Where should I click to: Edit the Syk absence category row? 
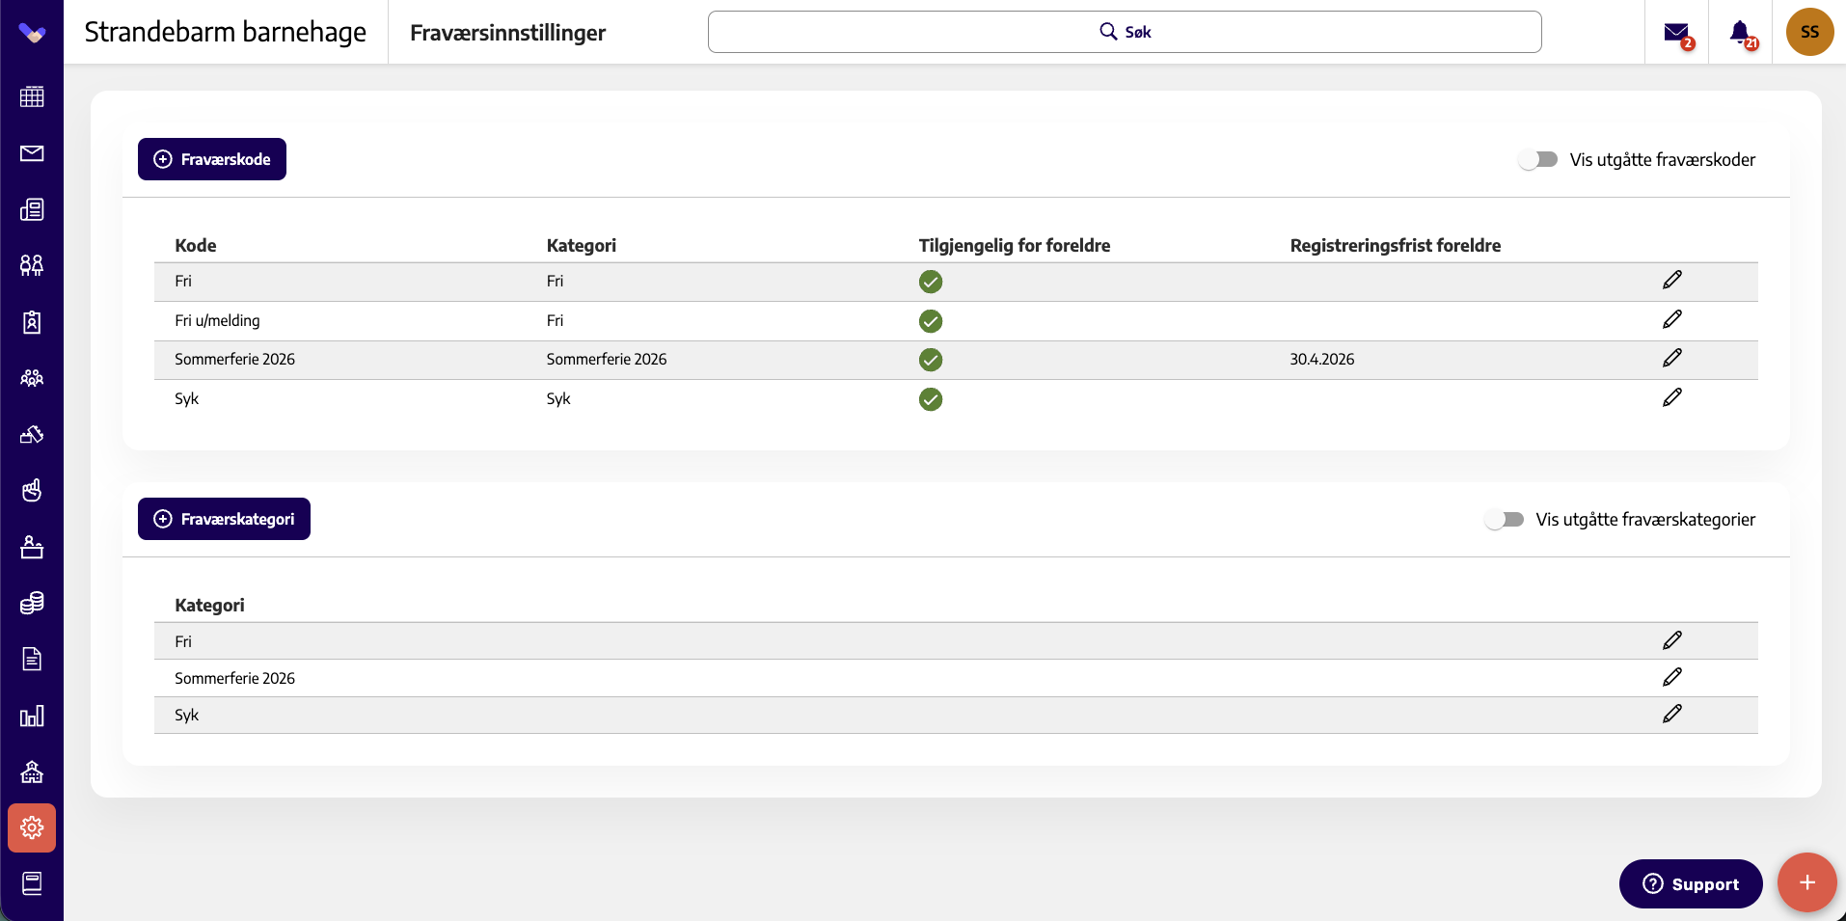[1672, 714]
